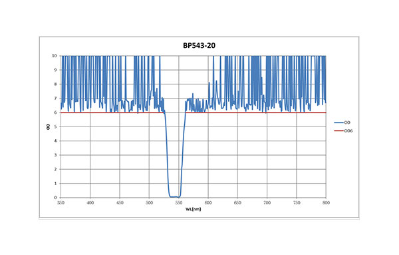Click the 450 x-axis tick label
This screenshot has width=399, height=255.
[120, 203]
